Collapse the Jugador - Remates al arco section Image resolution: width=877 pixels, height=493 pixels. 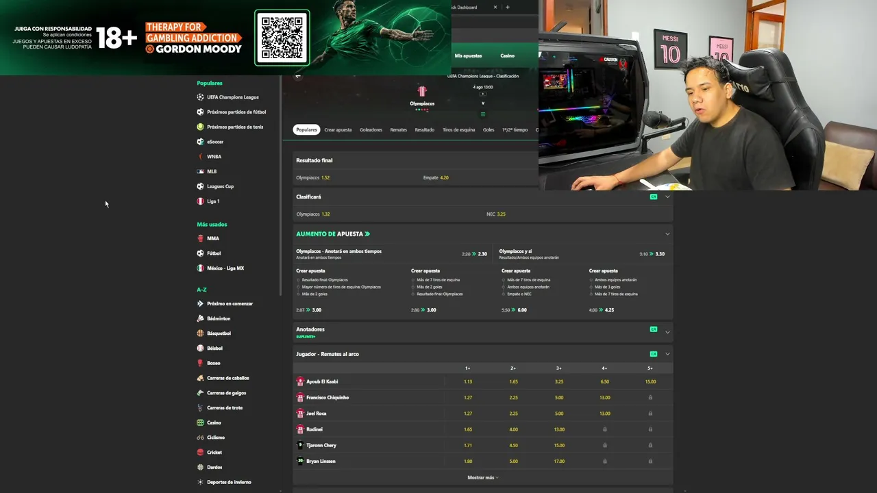(667, 354)
